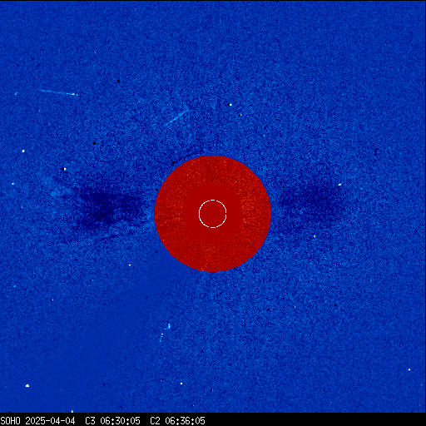Click the black dot touching disk's upper left edge
The width and height of the screenshot is (426, 426).
click(174, 162)
